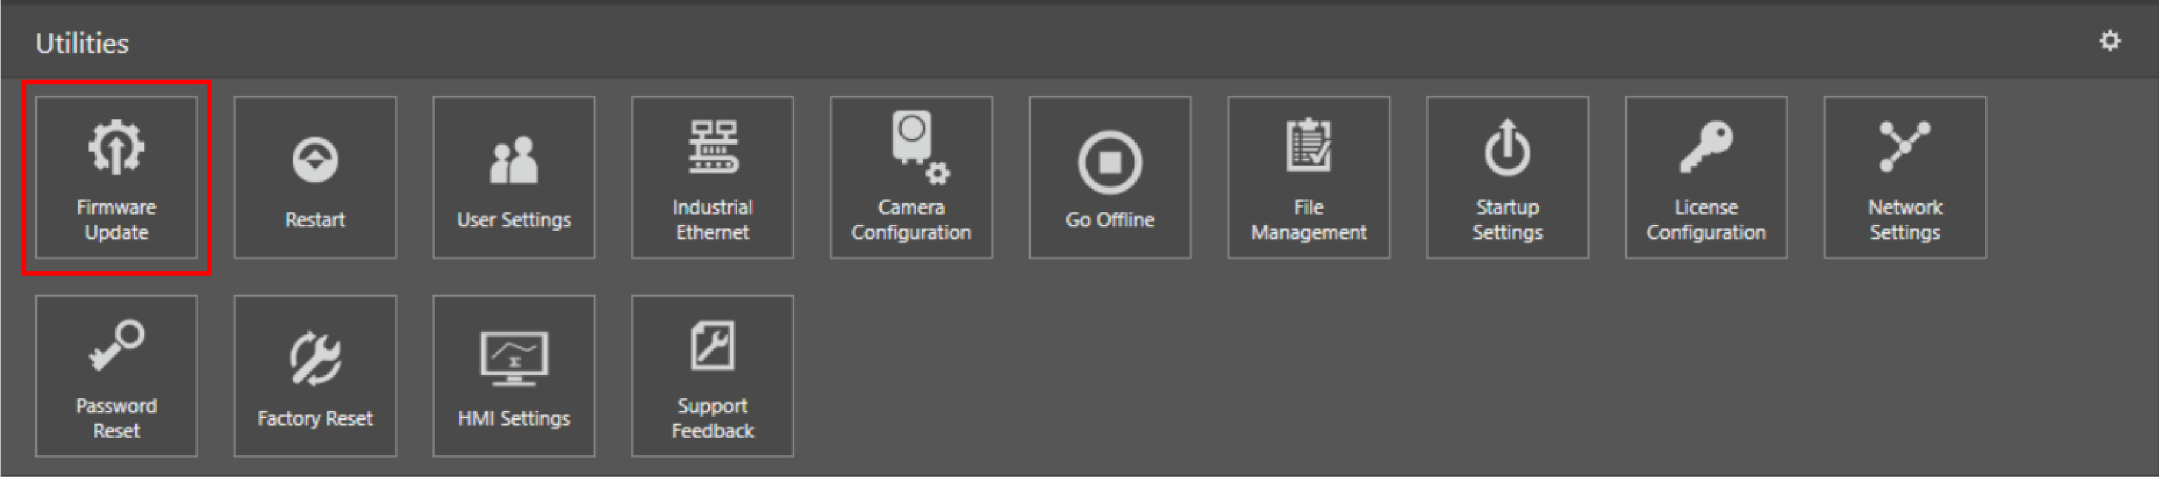Select the Password Reset tile
The image size is (2159, 477).
point(116,376)
